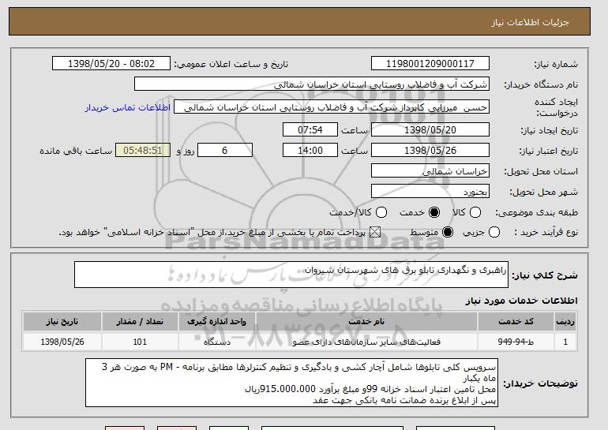Click the delivery province field خراسان شمالی
The image size is (608, 430).
click(x=430, y=171)
